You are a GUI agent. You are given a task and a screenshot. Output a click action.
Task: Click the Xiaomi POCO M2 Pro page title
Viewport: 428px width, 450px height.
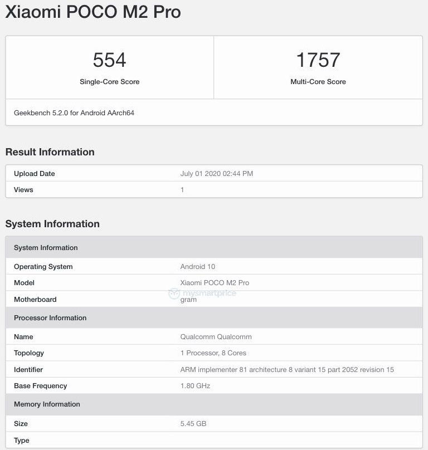tap(93, 12)
